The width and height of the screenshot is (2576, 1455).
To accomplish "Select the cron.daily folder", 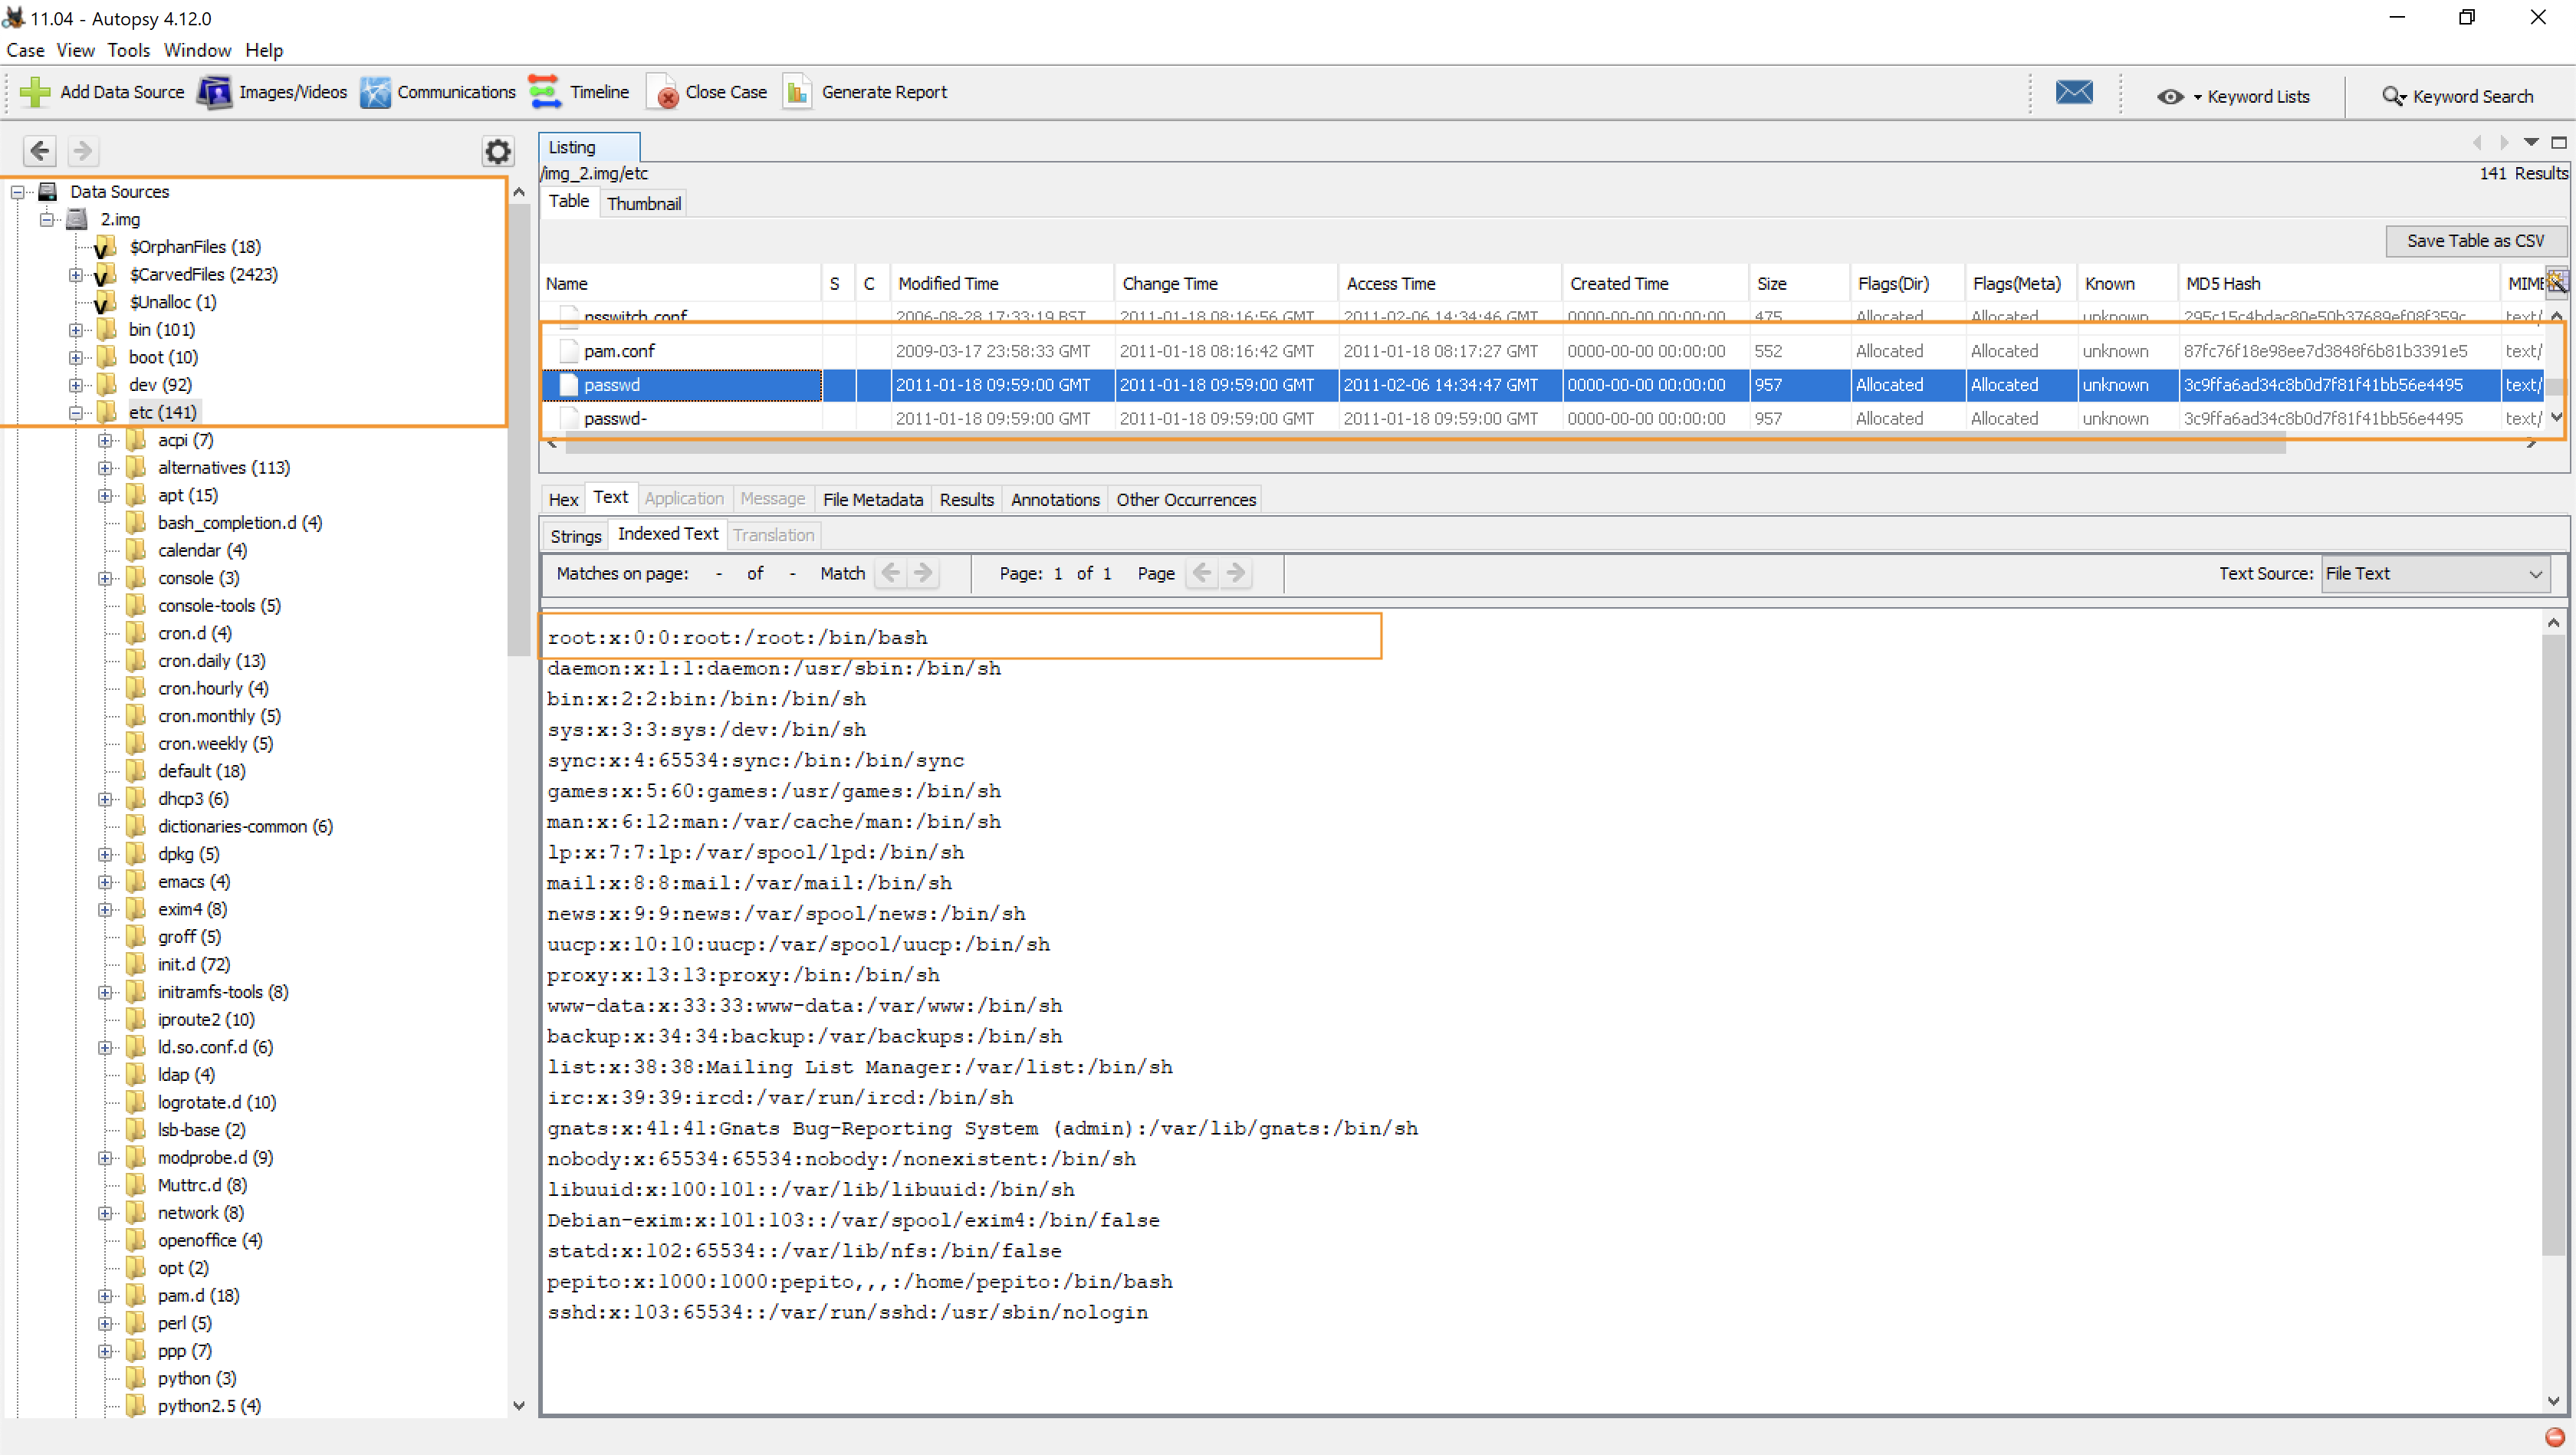I will tap(211, 661).
